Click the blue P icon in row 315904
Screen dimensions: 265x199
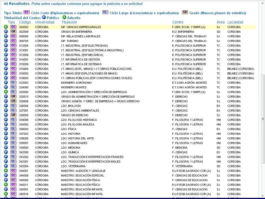[x=6, y=69]
